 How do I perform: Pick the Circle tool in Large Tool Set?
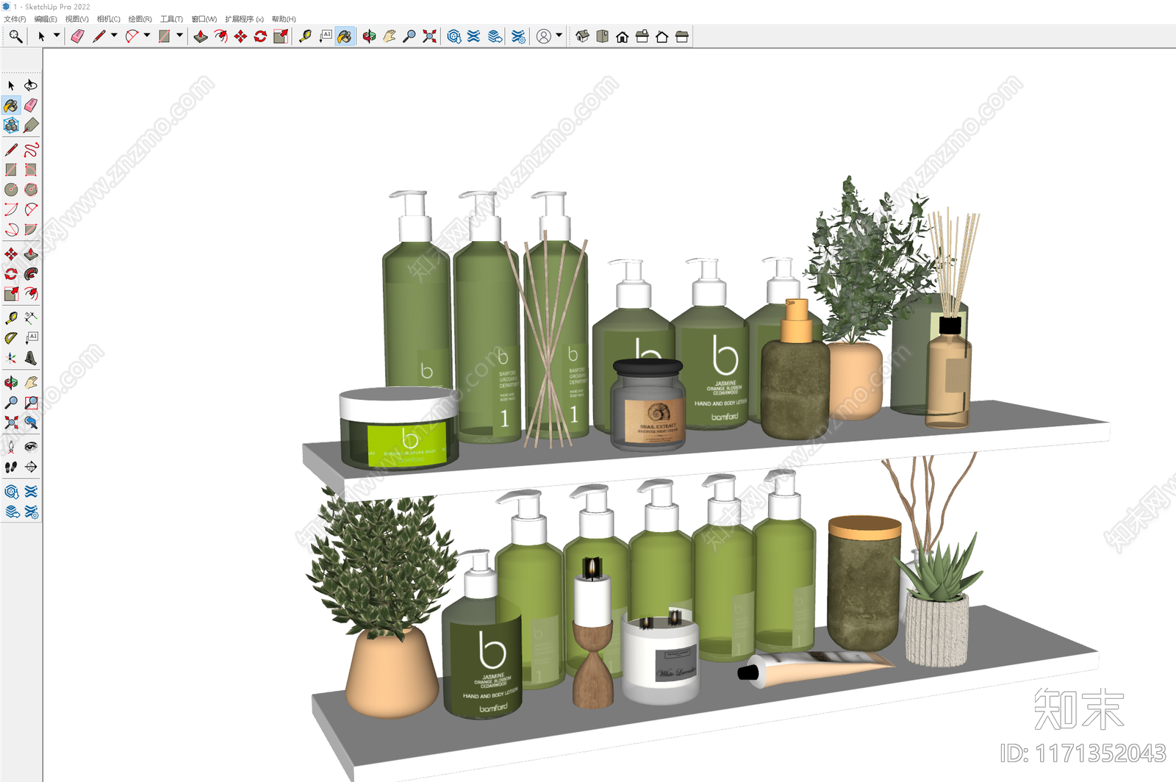tap(11, 190)
